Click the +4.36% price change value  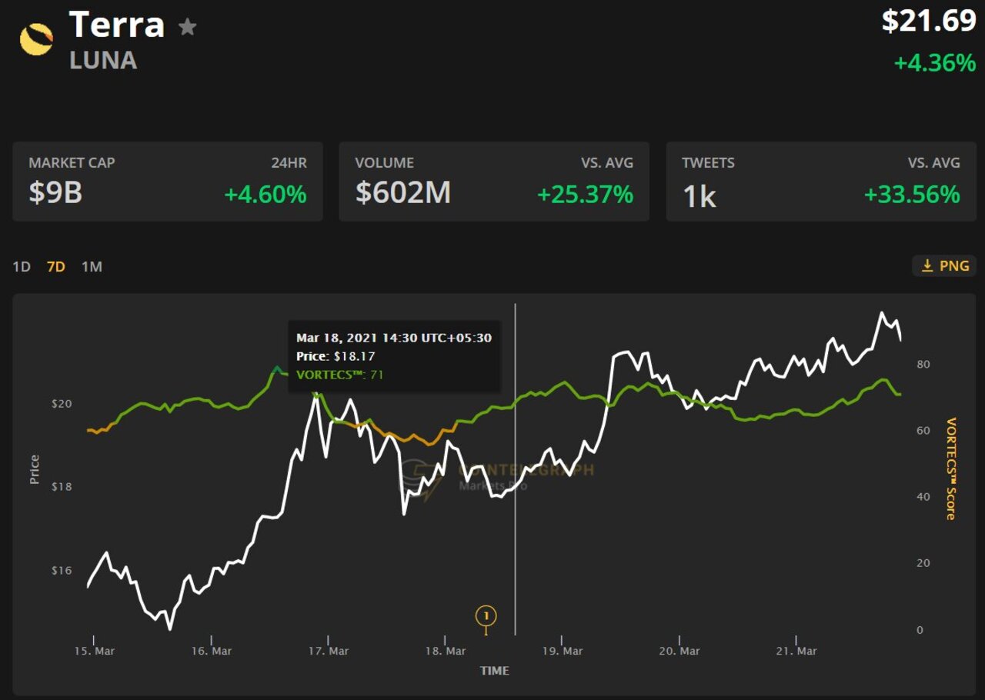934,62
